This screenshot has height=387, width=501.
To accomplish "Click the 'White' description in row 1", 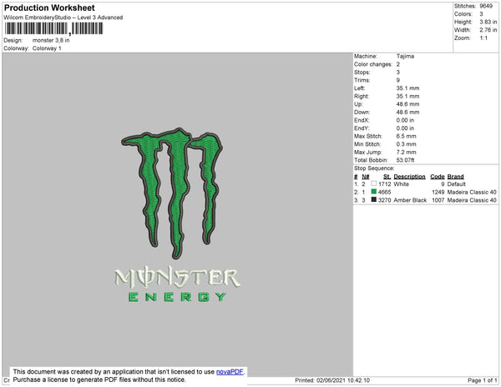I will [x=402, y=184].
